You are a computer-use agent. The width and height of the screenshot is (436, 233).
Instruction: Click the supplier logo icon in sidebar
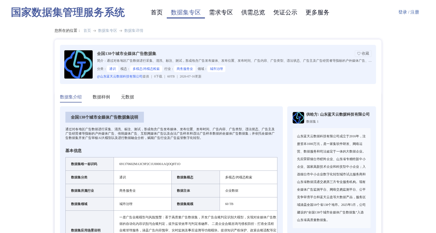(x=298, y=118)
